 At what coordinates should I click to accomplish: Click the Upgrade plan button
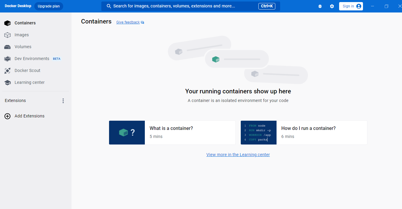point(49,6)
